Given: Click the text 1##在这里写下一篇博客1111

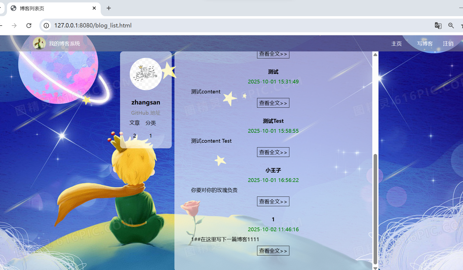Looking at the screenshot, I should click(x=225, y=239).
